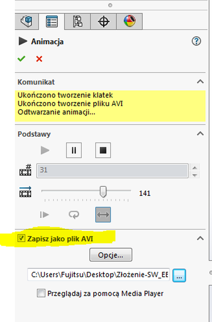The width and height of the screenshot is (212, 322).
Task: Collapse the Zapisz jako plik AVI section
Action: point(200,238)
